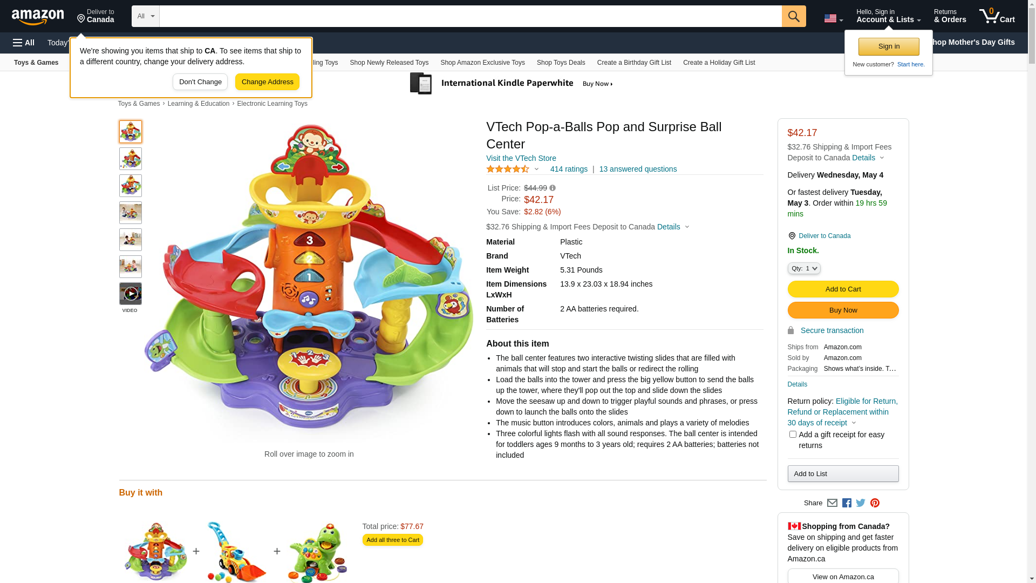Viewport: 1036px width, 583px height.
Task: Open Shop Newly Released Toys
Action: pyautogui.click(x=389, y=63)
